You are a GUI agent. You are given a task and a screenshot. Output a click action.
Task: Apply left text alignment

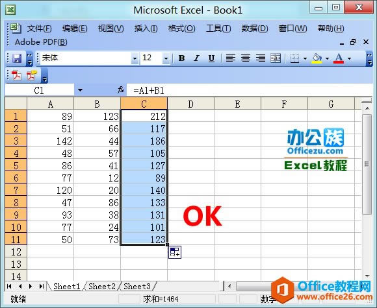tap(231, 58)
